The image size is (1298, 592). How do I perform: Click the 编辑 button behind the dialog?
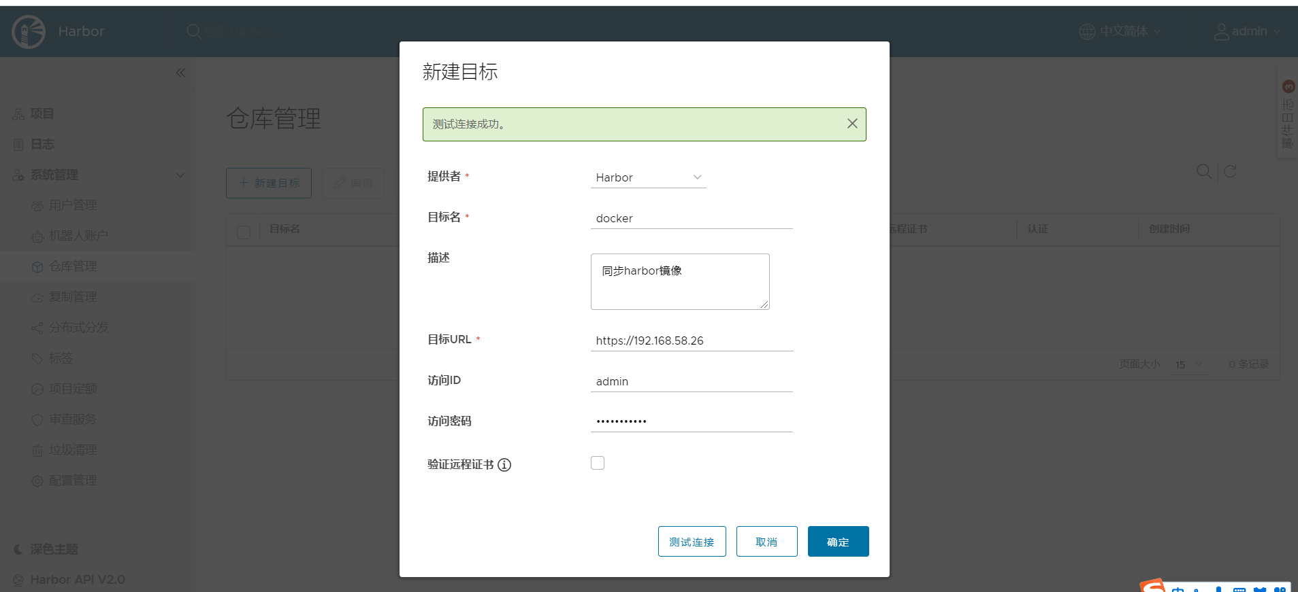[353, 183]
